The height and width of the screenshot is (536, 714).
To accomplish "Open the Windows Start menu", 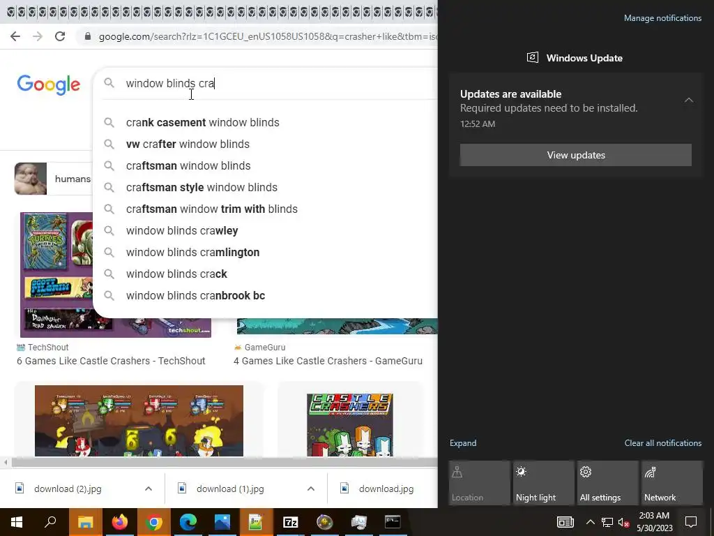I will click(17, 522).
